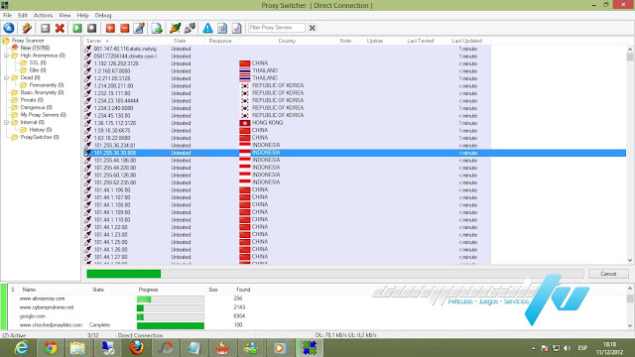Sort list by the State column header
635x357 pixels.
(180, 41)
